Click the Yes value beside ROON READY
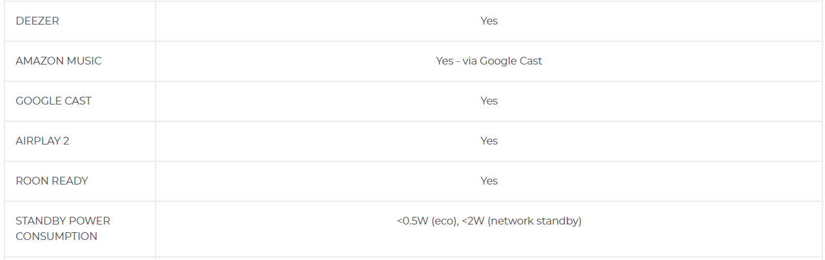 489,181
